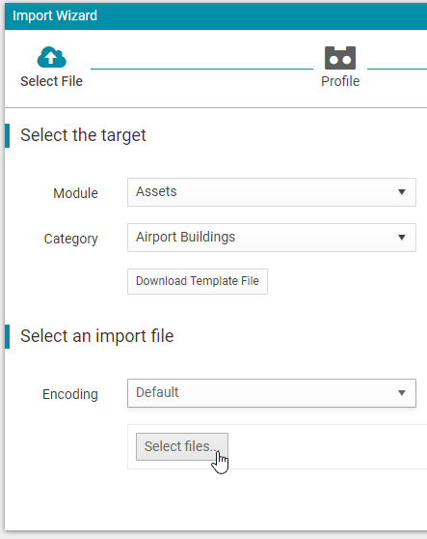Click the Default encoding field
This screenshot has height=539, width=427.
[272, 393]
